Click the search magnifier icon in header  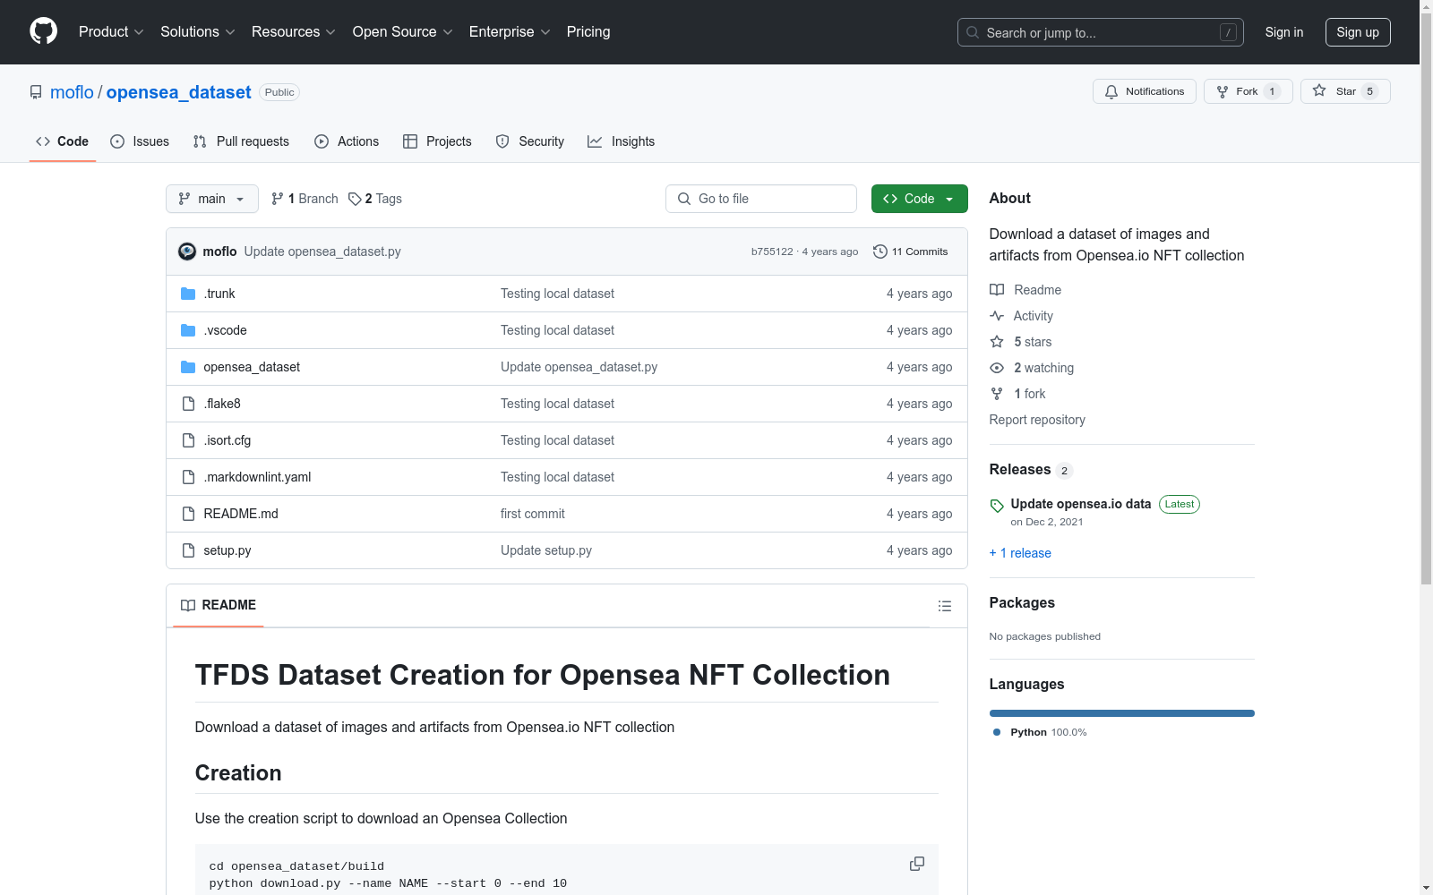click(x=973, y=32)
